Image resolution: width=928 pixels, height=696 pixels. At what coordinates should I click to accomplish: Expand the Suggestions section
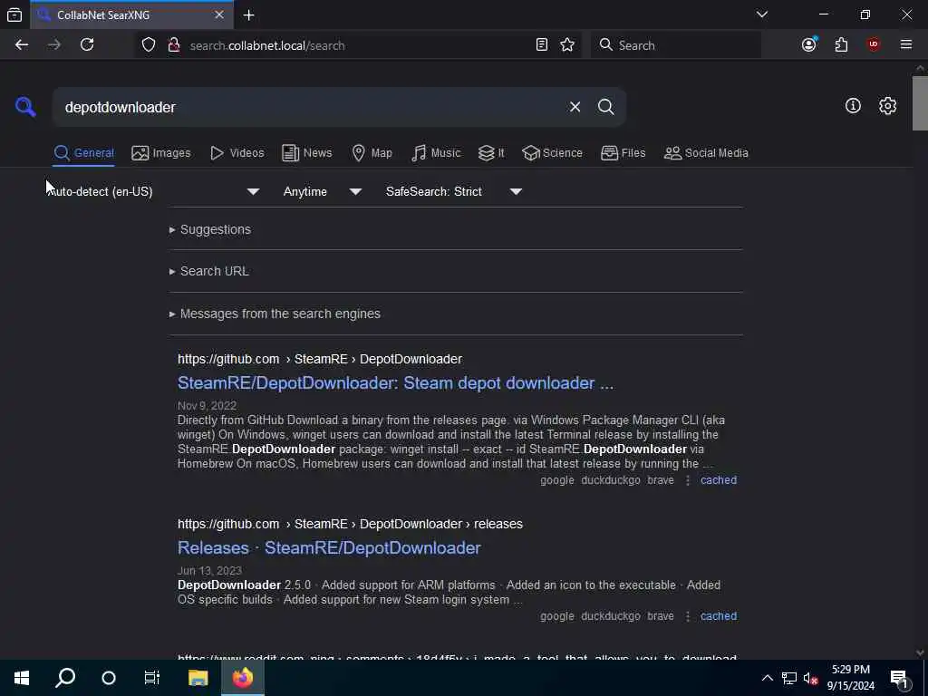(210, 229)
